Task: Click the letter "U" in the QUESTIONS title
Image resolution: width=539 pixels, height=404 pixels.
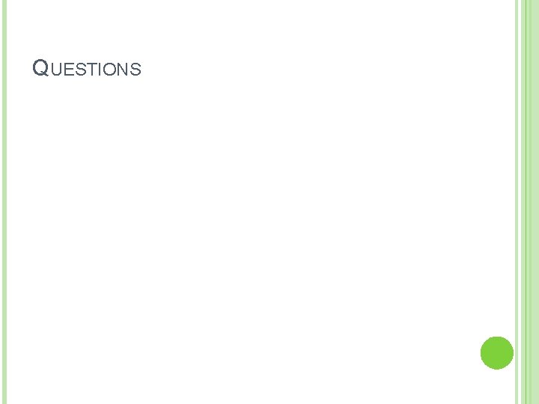Action: pyautogui.click(x=55, y=70)
